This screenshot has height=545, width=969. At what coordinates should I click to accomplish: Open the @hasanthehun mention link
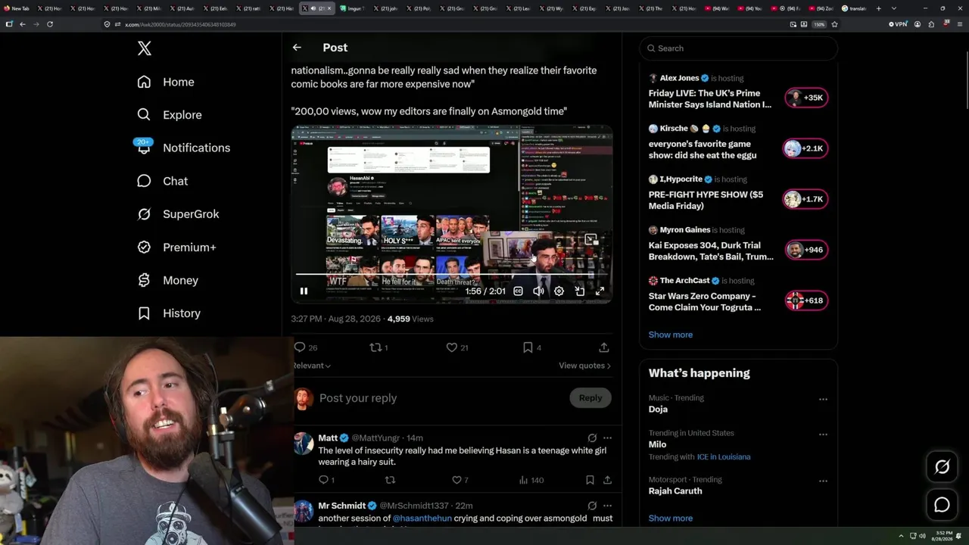(x=422, y=519)
